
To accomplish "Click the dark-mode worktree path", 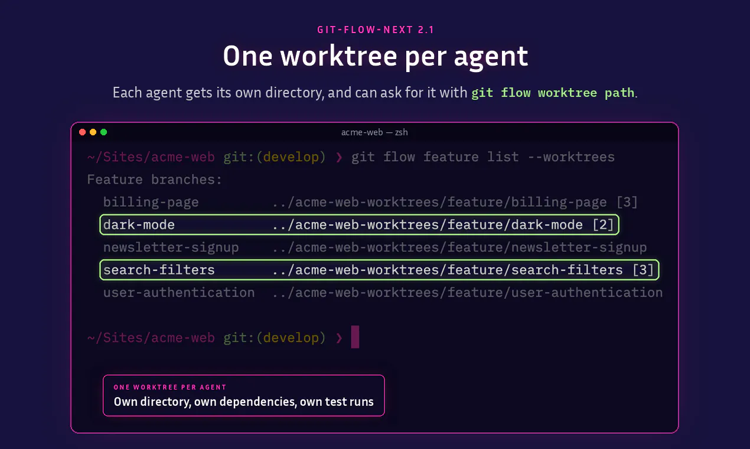I will pos(428,225).
